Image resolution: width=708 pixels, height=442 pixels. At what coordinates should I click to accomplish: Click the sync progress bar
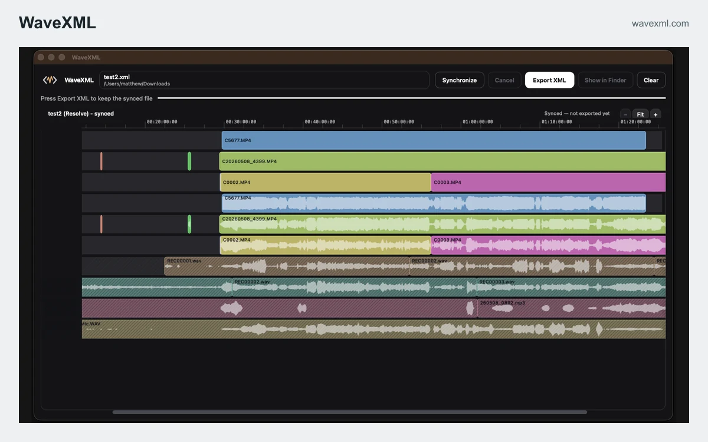[x=412, y=98]
